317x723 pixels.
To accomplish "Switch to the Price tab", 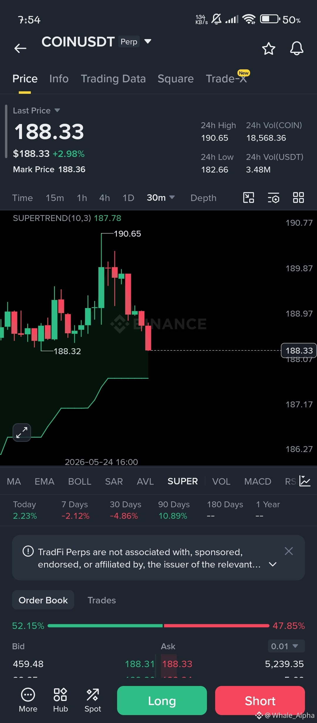I will point(25,79).
